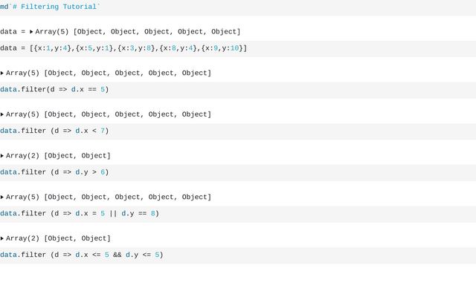Image resolution: width=476 pixels, height=297 pixels.
Task: Click the && operator in last filter
Action: click(118, 255)
